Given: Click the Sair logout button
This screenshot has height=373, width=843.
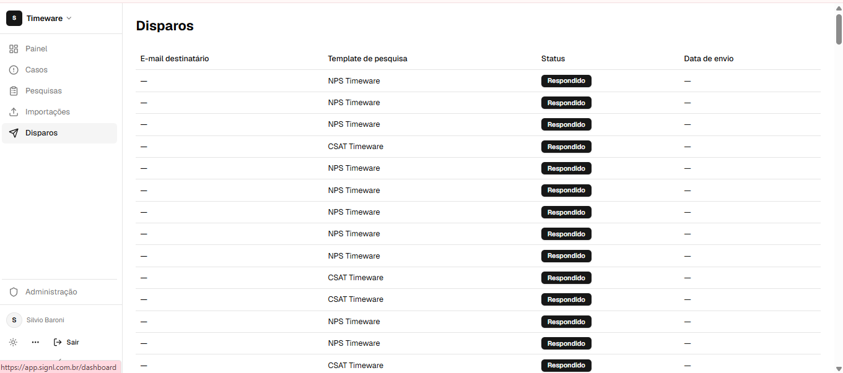Looking at the screenshot, I should 66,342.
